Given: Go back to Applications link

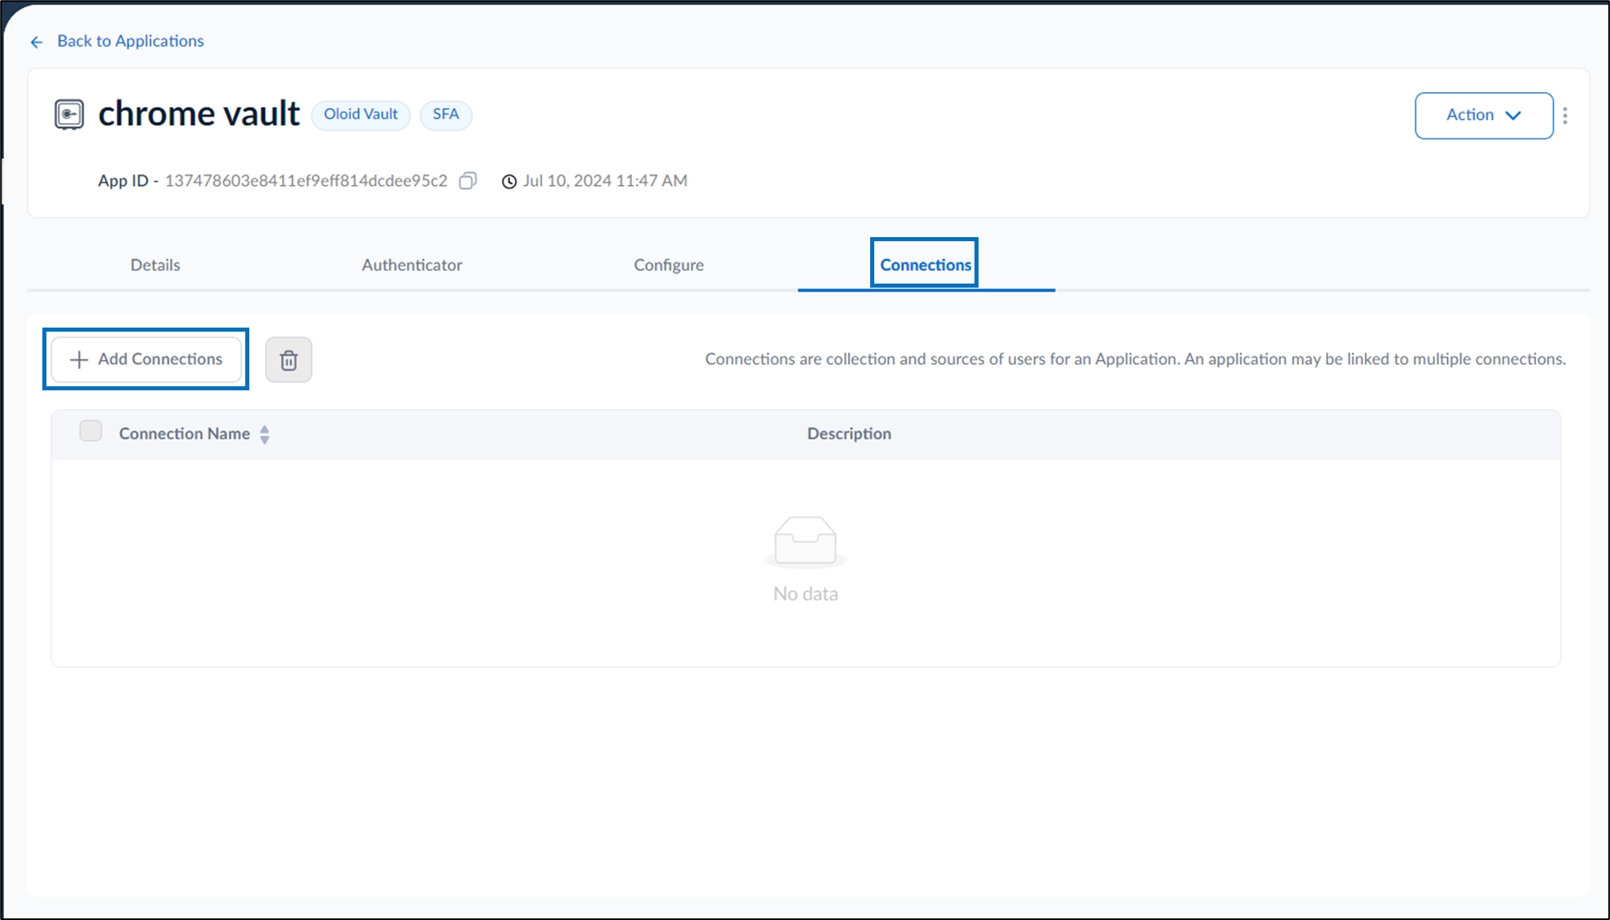Looking at the screenshot, I should click(x=130, y=41).
